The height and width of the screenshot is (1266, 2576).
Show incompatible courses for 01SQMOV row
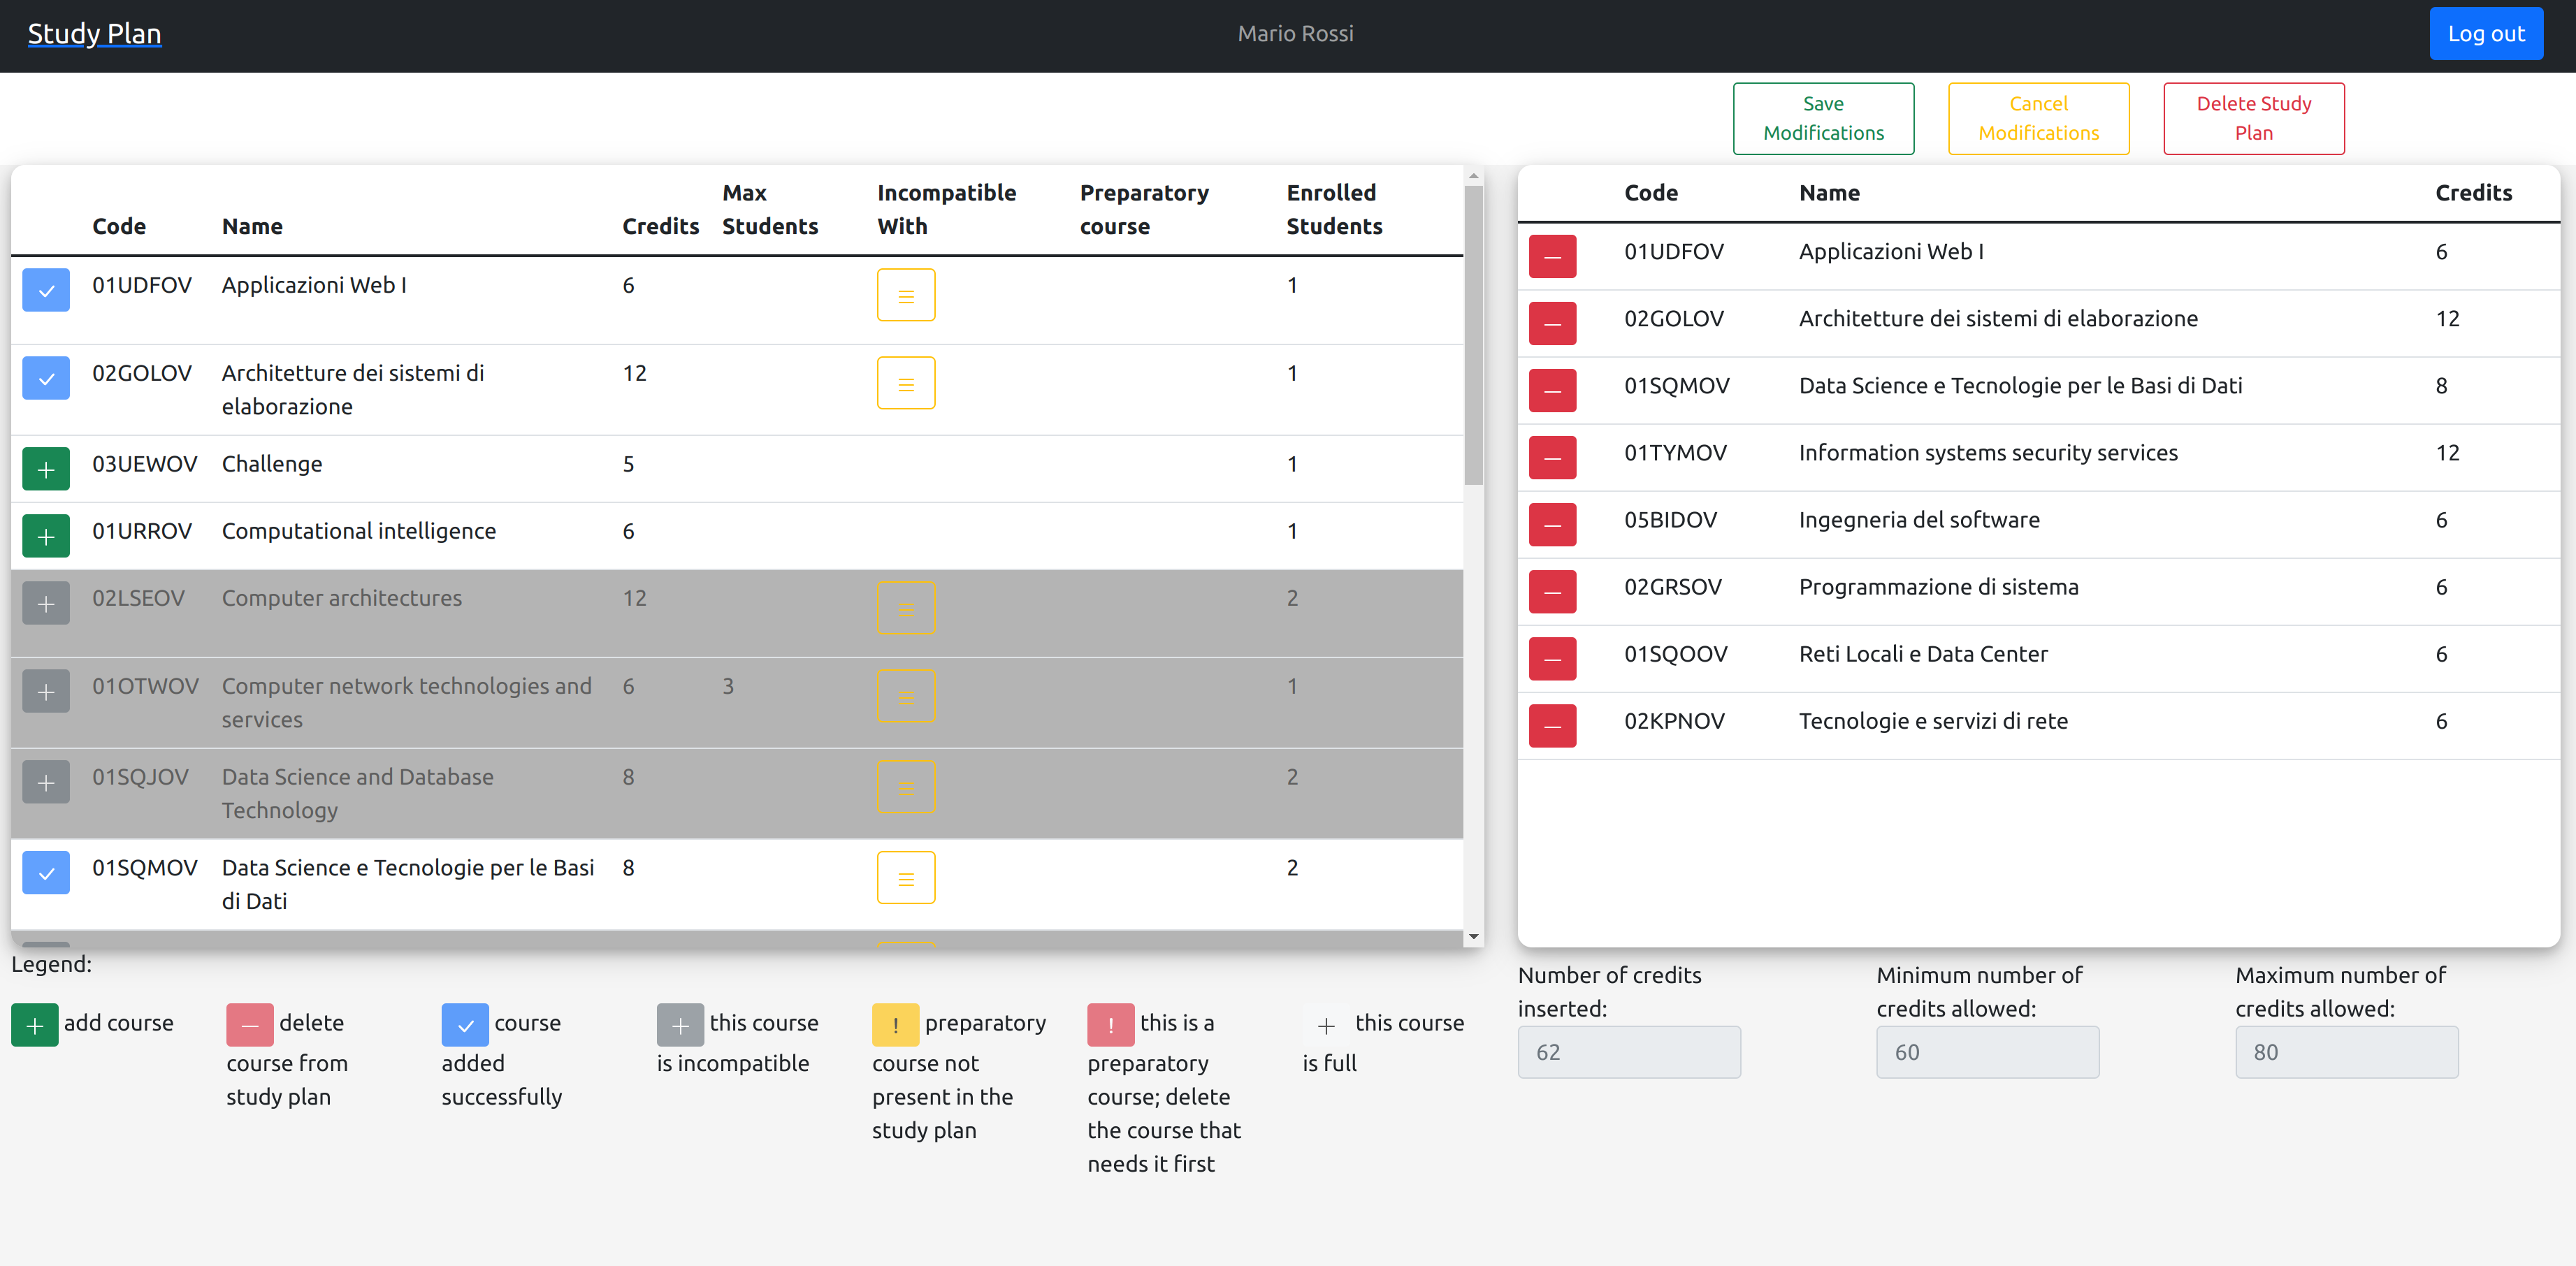tap(905, 877)
